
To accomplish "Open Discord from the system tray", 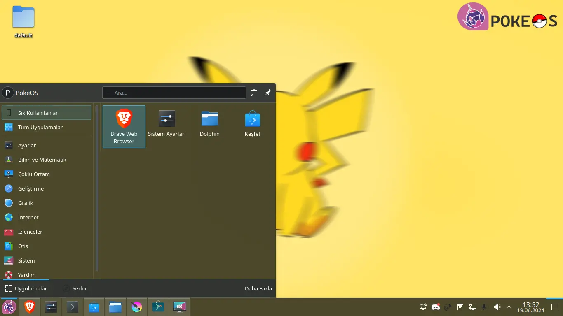I will (x=436, y=307).
